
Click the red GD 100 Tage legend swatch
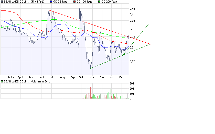(74, 2)
